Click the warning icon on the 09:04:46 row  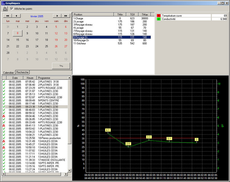point(4,116)
